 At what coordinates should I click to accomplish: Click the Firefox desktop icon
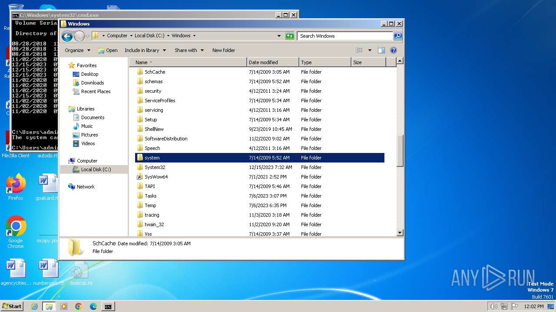click(x=16, y=187)
